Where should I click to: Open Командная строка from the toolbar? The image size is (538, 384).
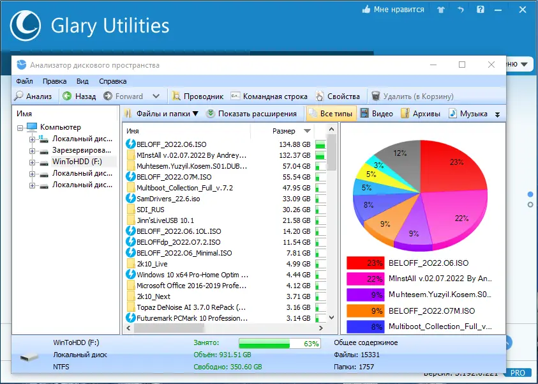[x=269, y=96]
